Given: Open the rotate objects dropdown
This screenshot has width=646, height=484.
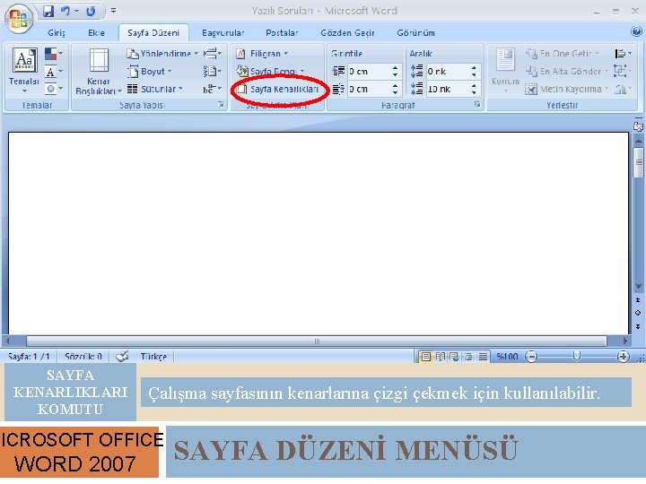Looking at the screenshot, I should pos(623,89).
